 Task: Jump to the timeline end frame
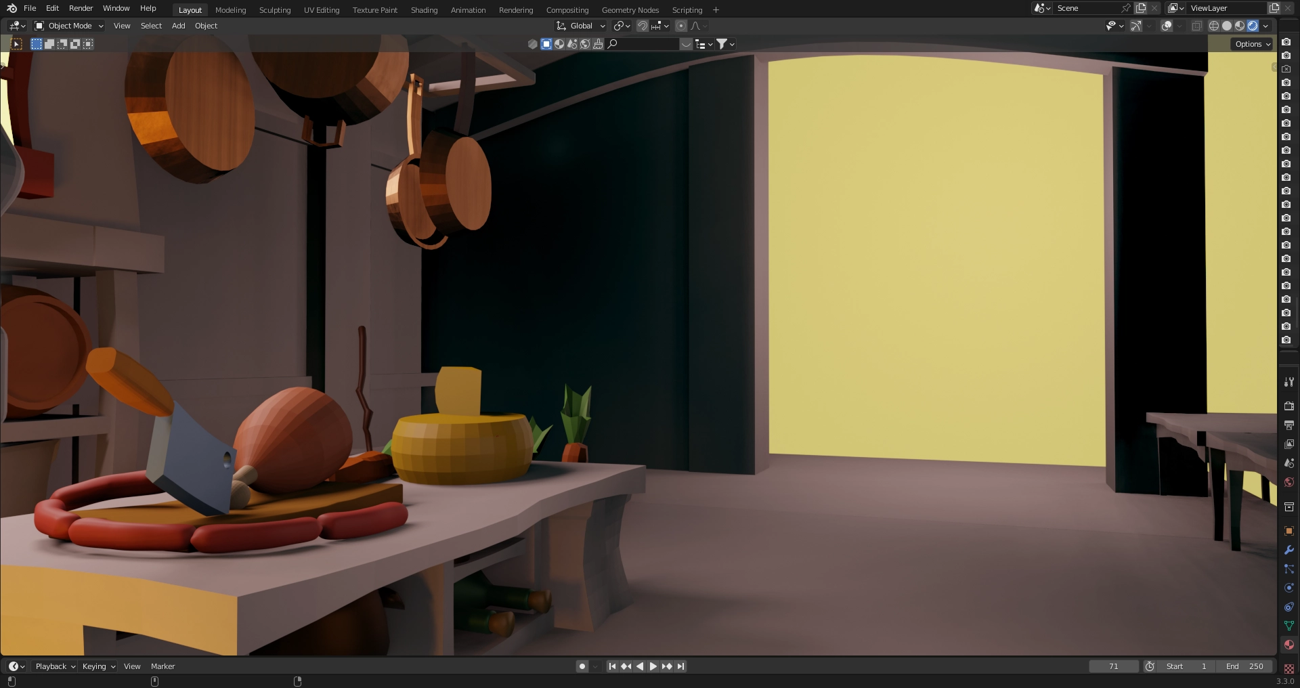tap(681, 666)
